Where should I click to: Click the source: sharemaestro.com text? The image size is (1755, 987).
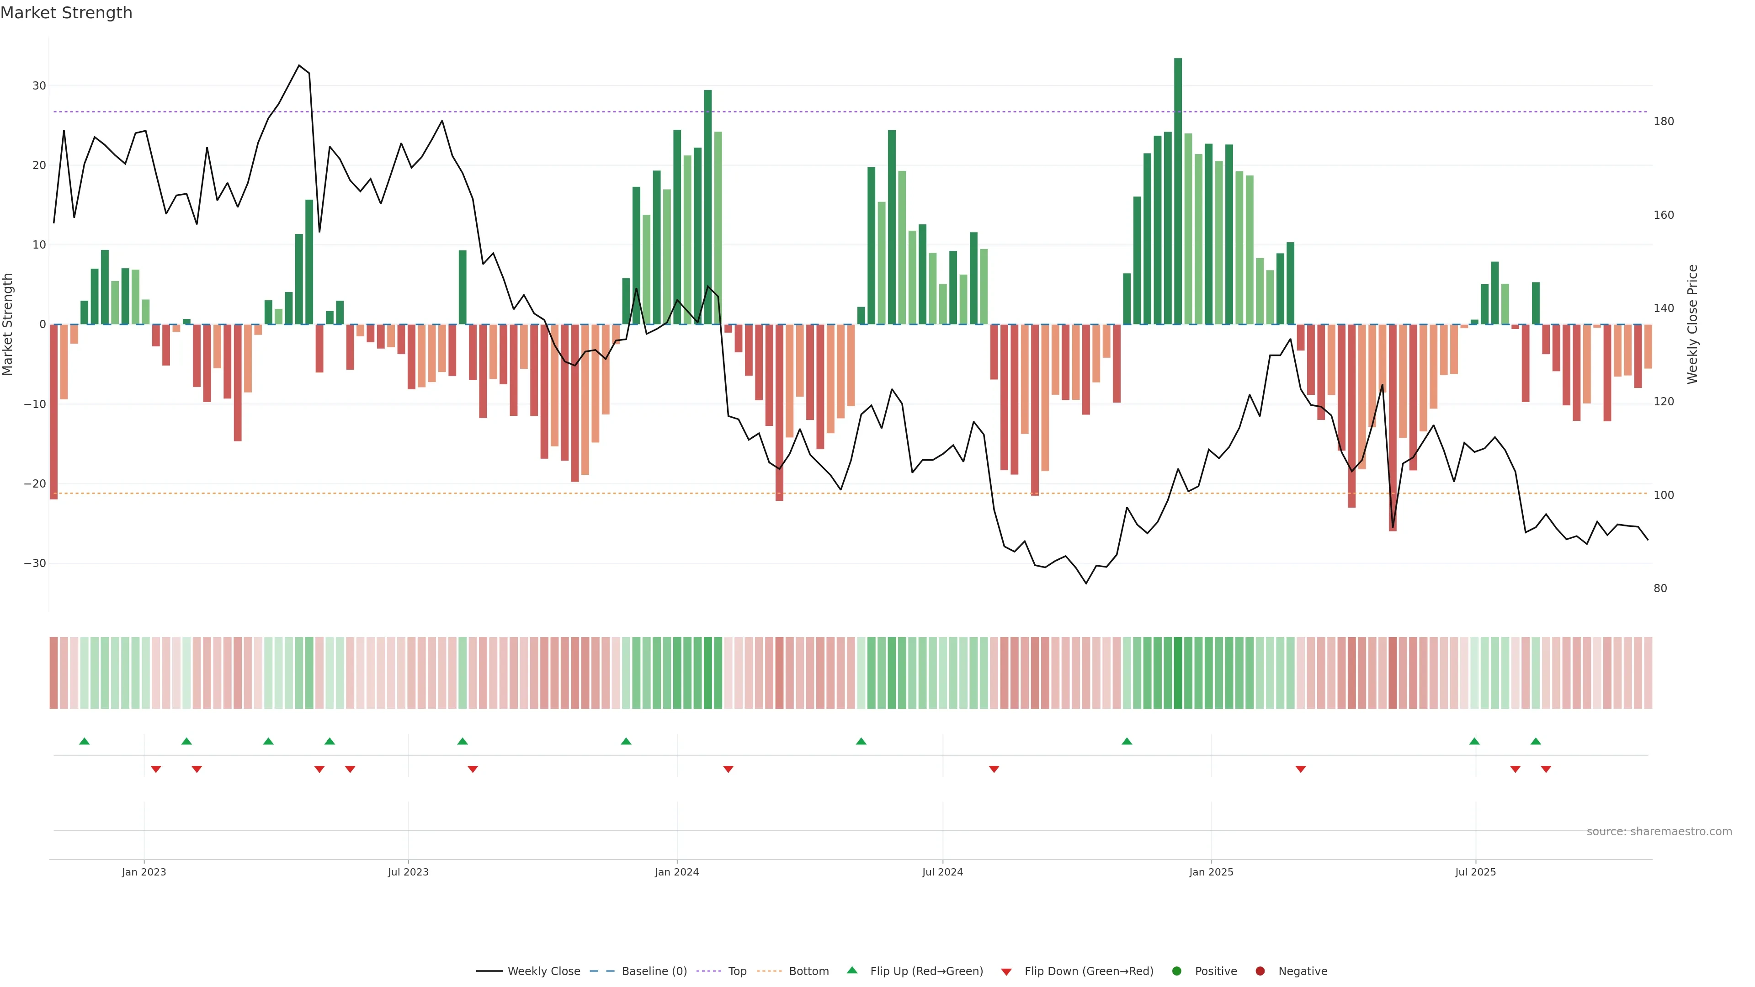click(1659, 831)
